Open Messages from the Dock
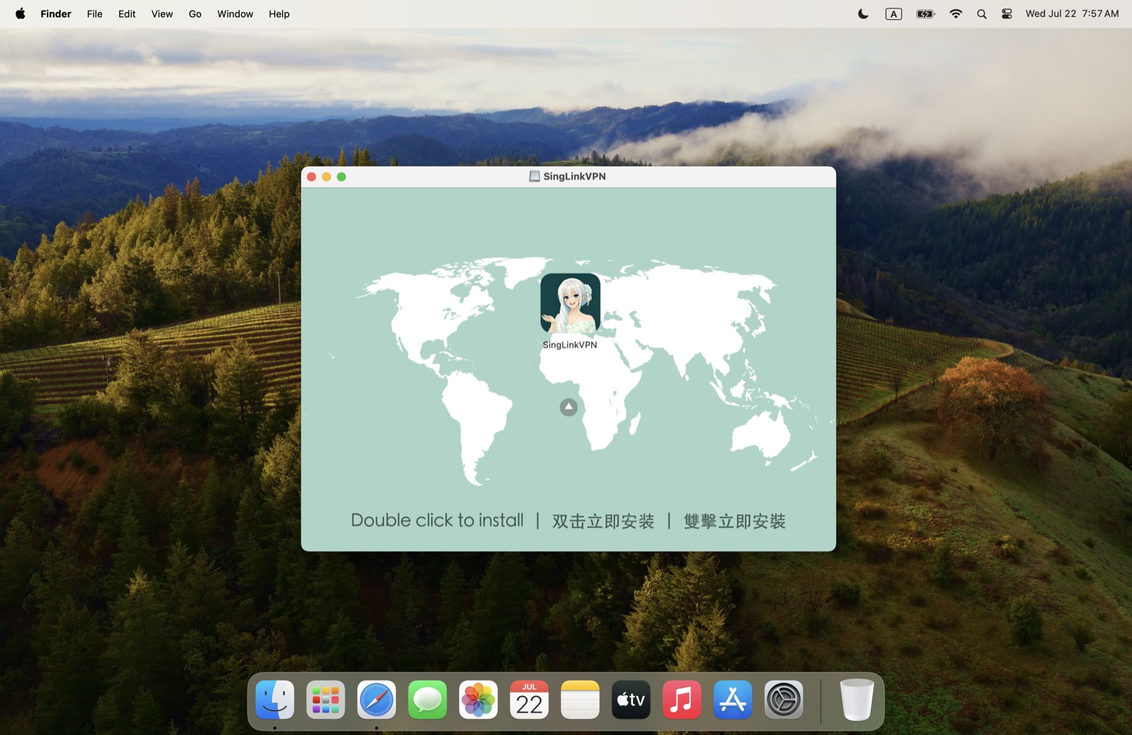This screenshot has width=1132, height=735. (x=427, y=700)
